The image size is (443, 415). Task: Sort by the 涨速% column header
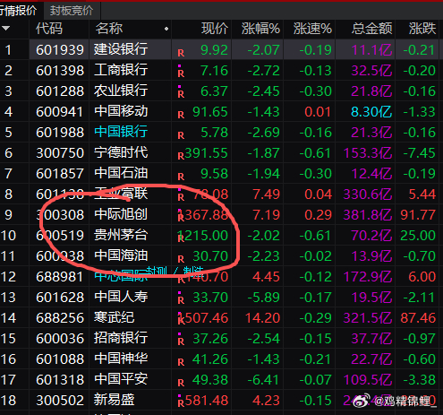[312, 29]
